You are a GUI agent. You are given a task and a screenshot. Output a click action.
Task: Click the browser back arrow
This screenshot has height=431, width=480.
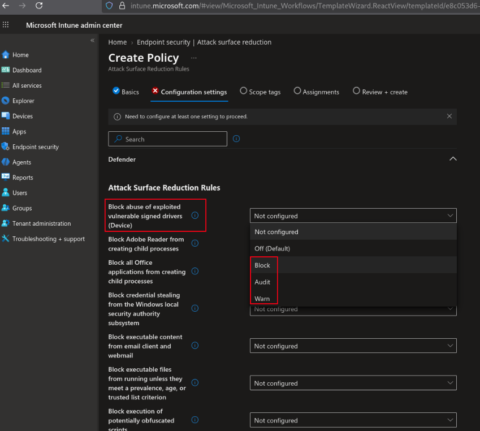6,6
